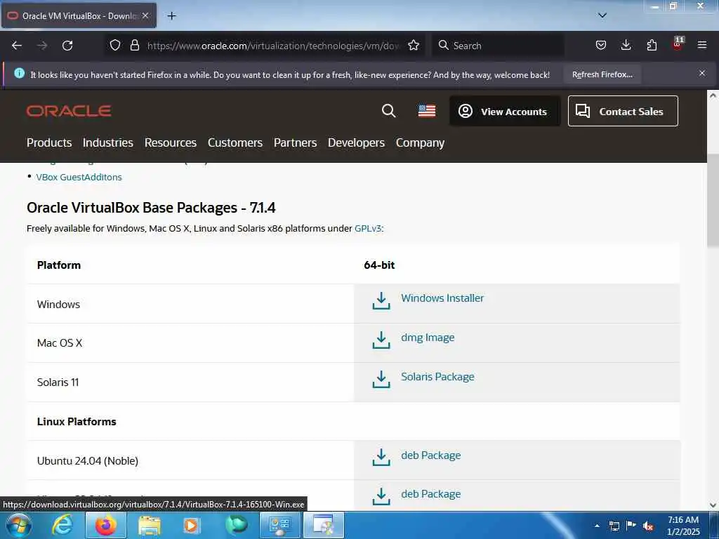Open the Products menu
Screen dimensions: 719x539
tap(49, 142)
